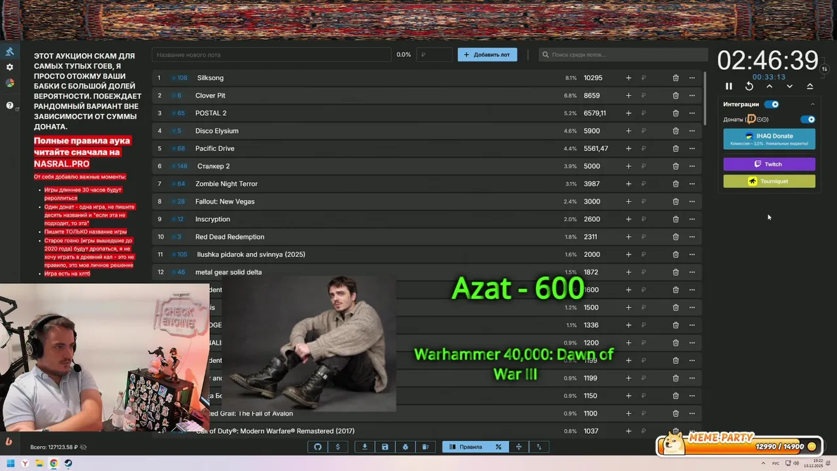Click the double-up timer increase icon
Screen dimensions: 837x471
click(x=810, y=86)
